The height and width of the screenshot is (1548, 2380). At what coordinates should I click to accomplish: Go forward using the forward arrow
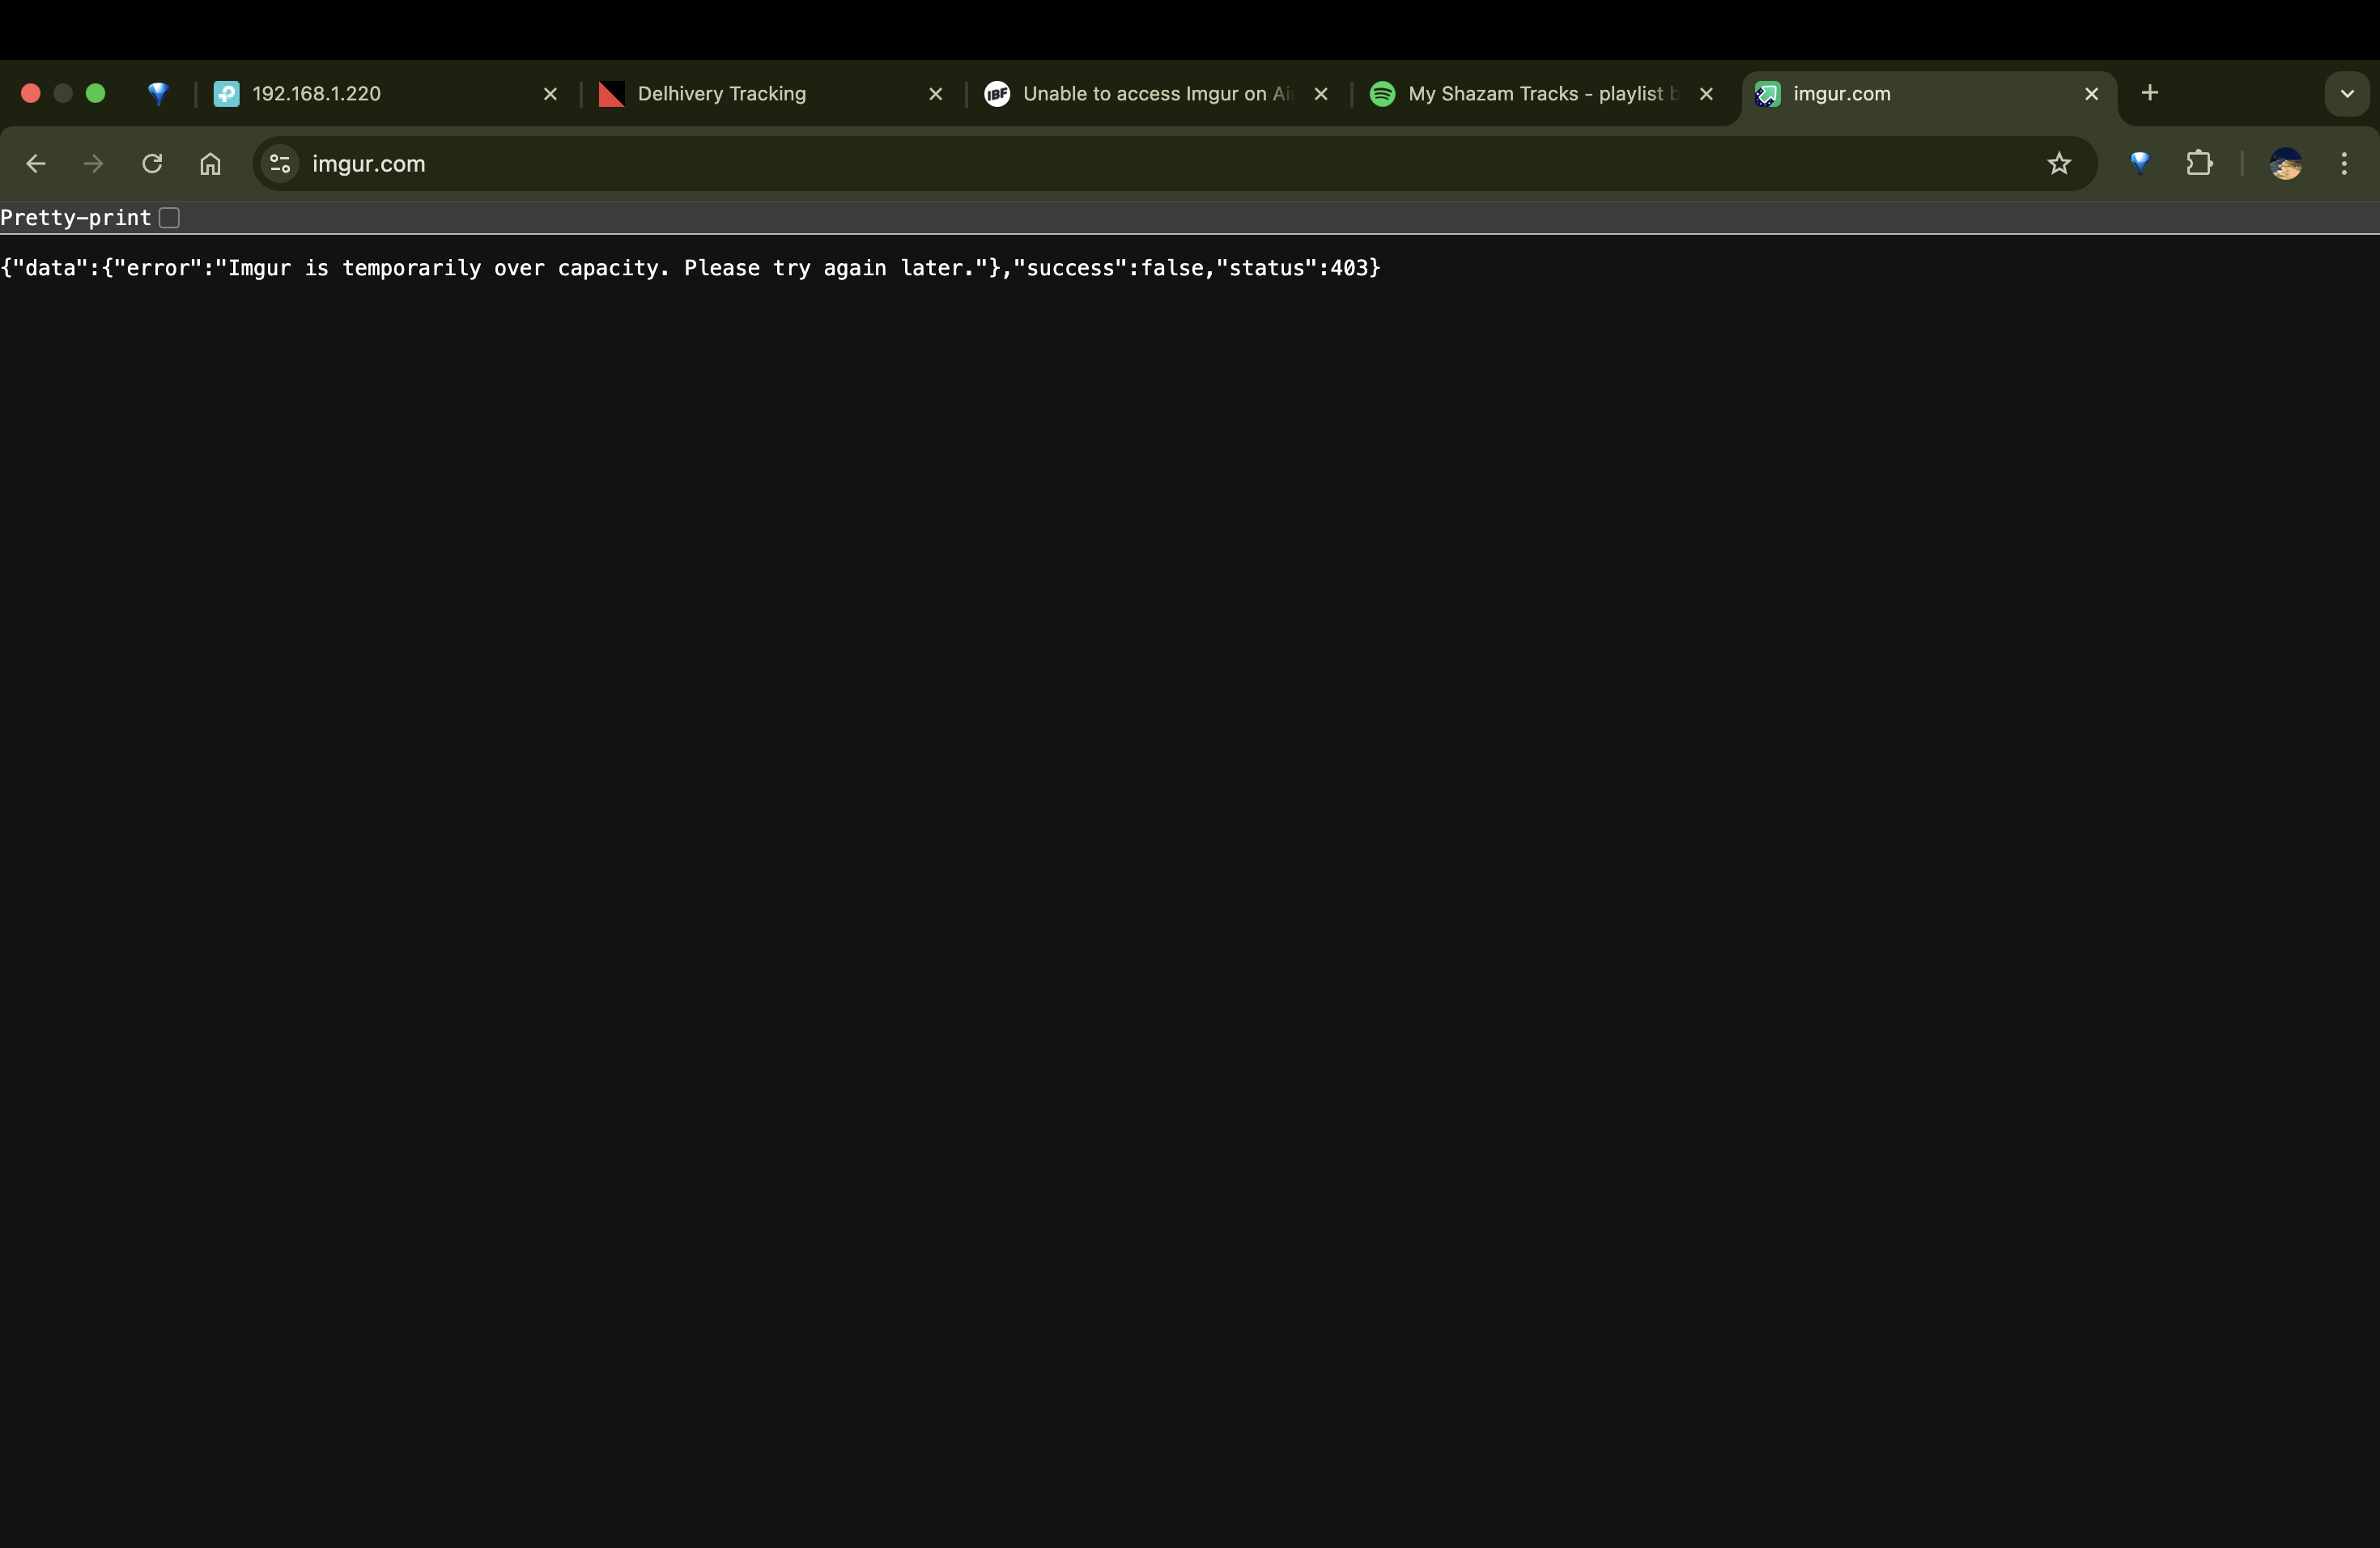(93, 163)
